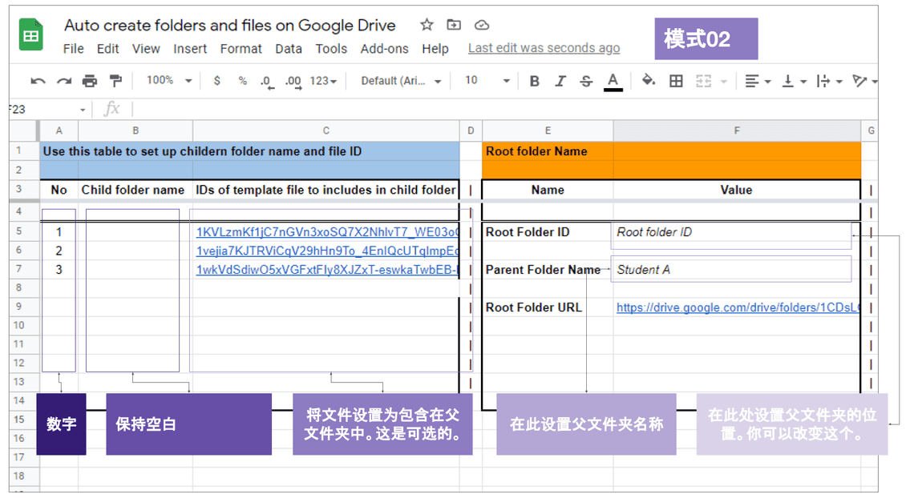Apply italic formatting
Viewport: 914px width, 498px height.
click(560, 81)
